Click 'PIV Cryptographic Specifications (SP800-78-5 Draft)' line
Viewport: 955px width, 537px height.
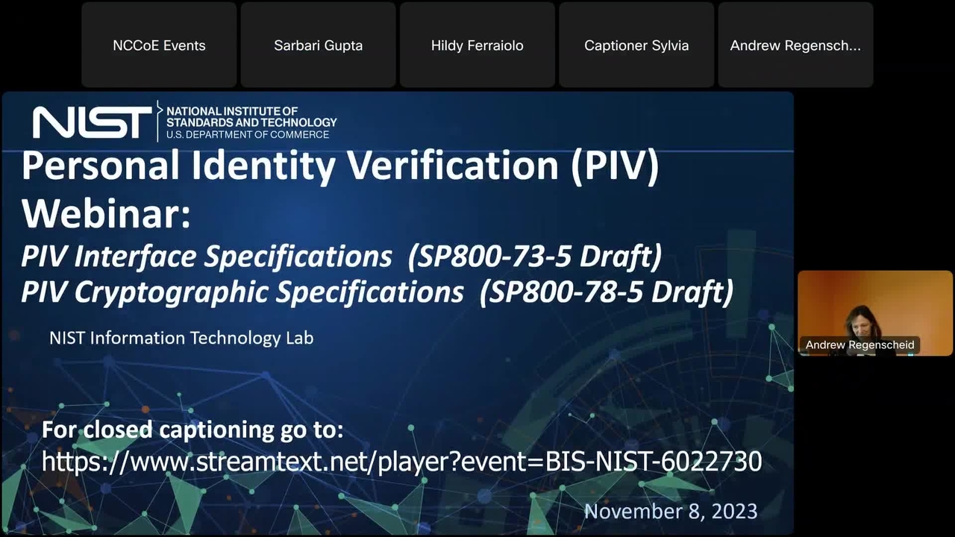377,292
